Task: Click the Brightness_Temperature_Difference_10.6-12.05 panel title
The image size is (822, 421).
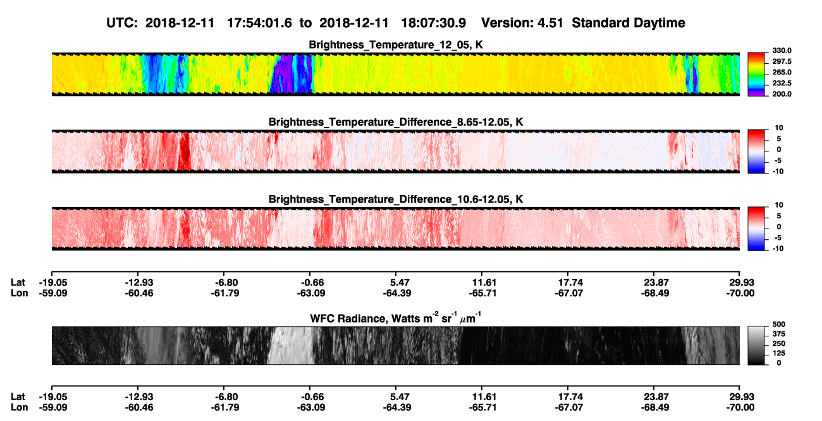Action: (396, 199)
